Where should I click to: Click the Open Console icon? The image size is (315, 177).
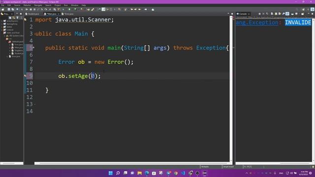point(302,14)
